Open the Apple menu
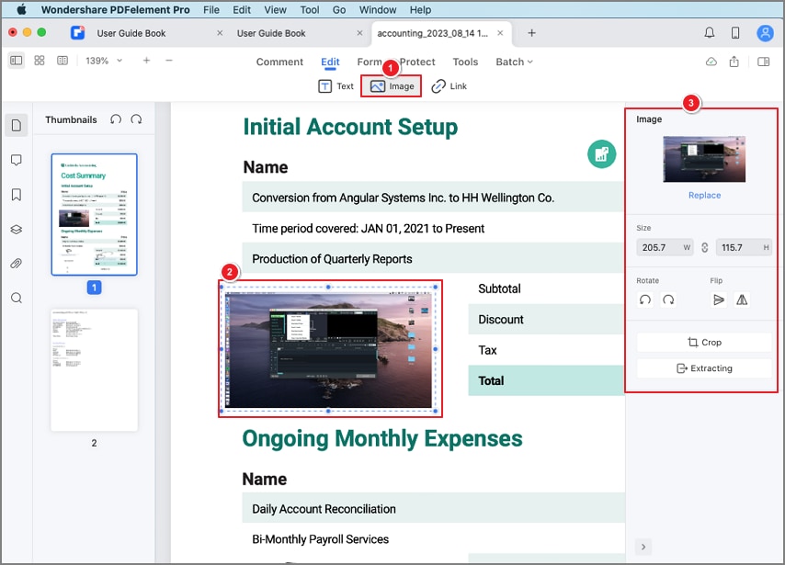This screenshot has width=785, height=565. (21, 9)
